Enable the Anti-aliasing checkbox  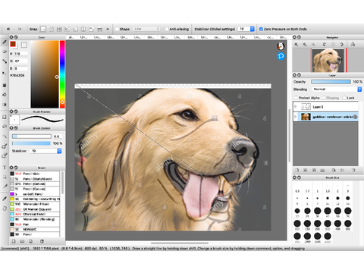tap(167, 29)
